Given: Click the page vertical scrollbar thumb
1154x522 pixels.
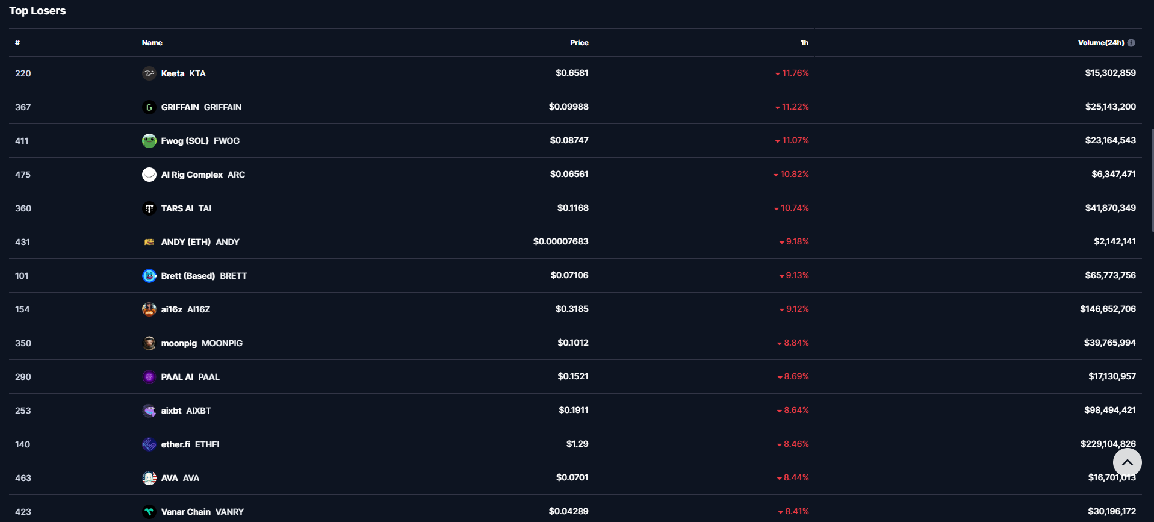Looking at the screenshot, I should 1152,181.
